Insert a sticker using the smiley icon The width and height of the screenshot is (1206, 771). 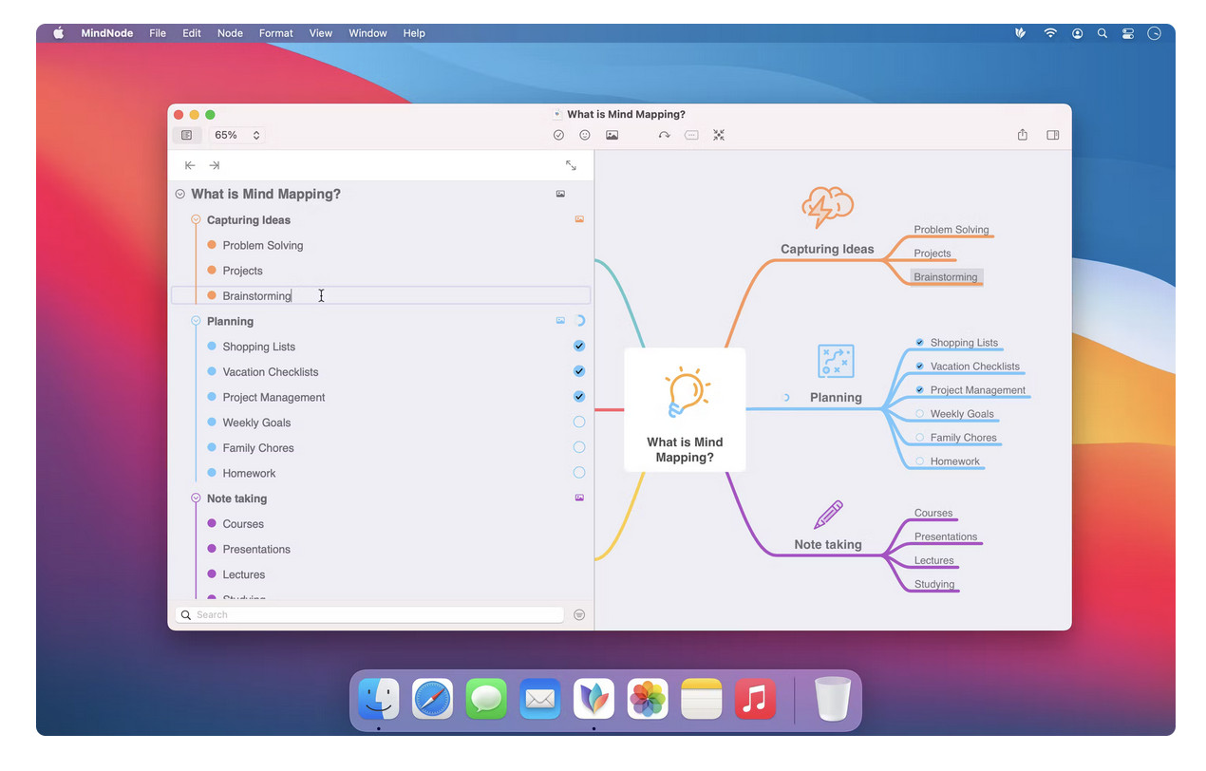[585, 135]
